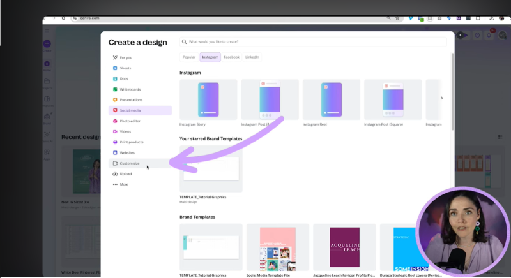
Task: Choose the Instagram Story thumbnail
Action: pyautogui.click(x=208, y=99)
